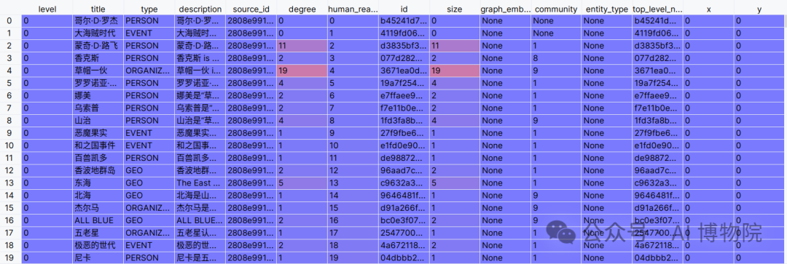The image size is (787, 264).
Task: Click the "source_id" column header
Action: 251,9
